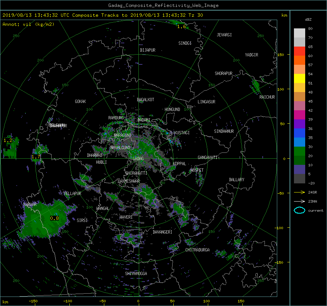Click the HAVERI city label
The image size is (327, 306).
pyautogui.click(x=126, y=218)
